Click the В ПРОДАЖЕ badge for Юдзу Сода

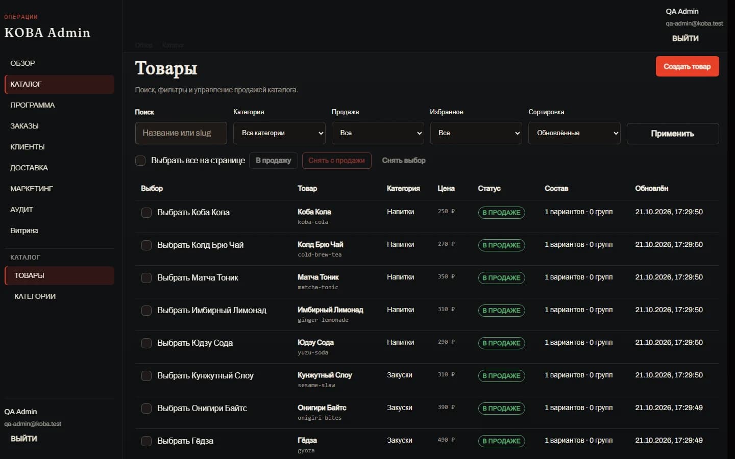coord(501,343)
